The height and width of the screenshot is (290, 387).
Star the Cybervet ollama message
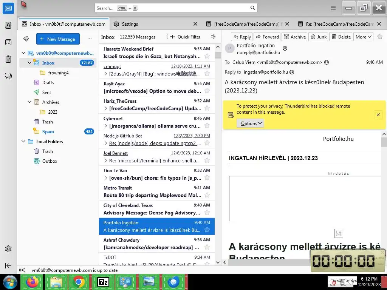click(207, 126)
